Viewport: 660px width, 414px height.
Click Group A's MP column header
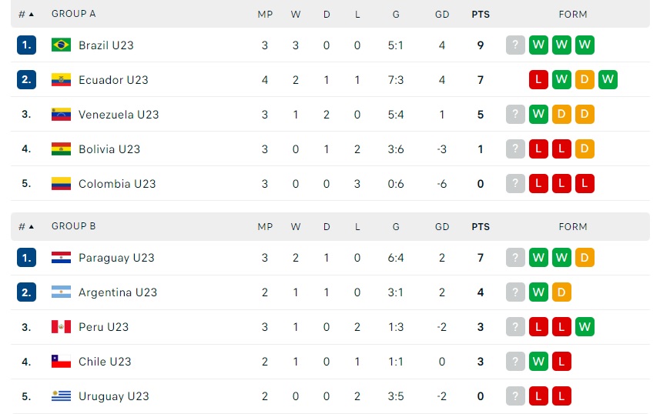[265, 15]
